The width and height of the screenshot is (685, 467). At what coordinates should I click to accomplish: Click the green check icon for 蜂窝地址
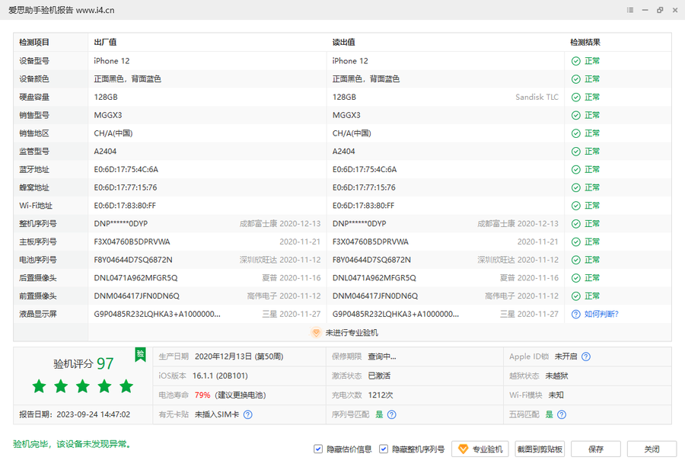pos(576,187)
